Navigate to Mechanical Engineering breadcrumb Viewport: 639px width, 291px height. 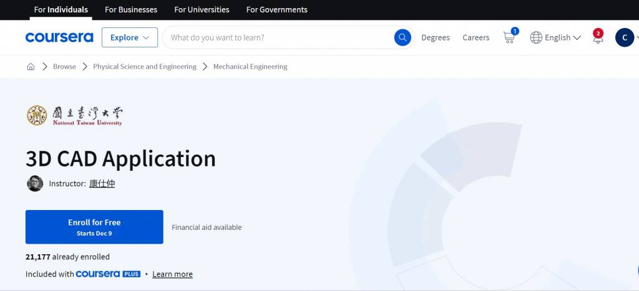[250, 67]
